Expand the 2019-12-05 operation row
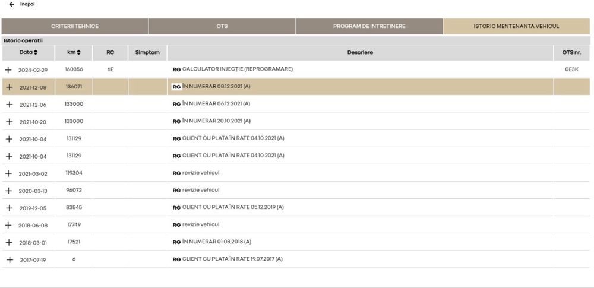 8,208
